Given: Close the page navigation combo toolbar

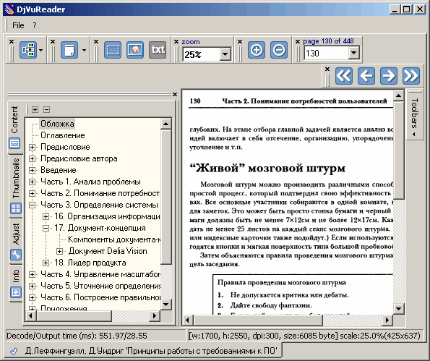Looking at the screenshot, I should [x=298, y=42].
